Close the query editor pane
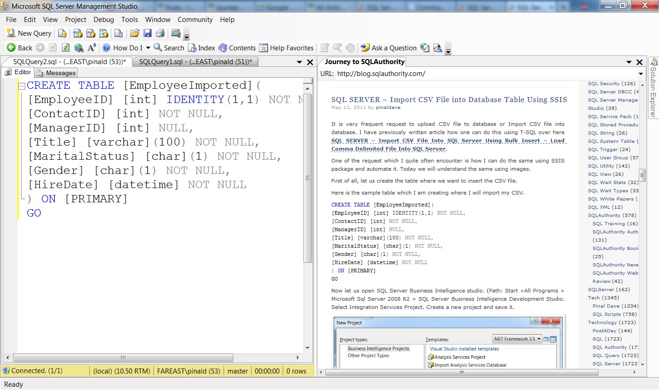 [x=310, y=62]
